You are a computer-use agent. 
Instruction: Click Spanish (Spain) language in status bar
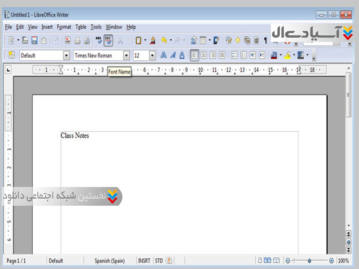109,260
